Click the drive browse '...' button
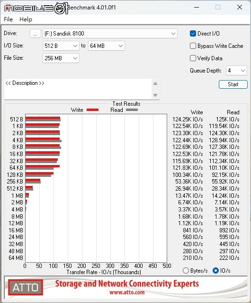The image size is (251, 303). [36, 34]
